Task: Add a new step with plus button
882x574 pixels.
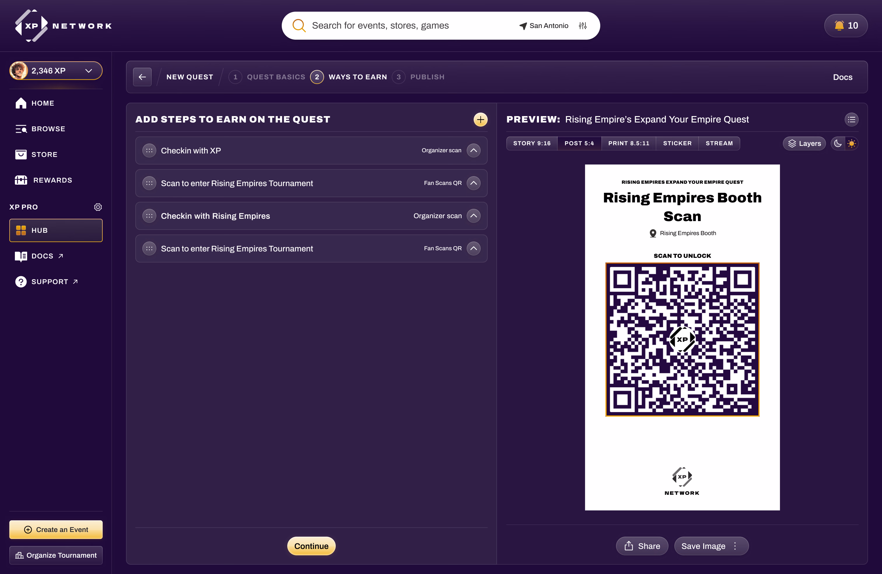Action: click(x=480, y=119)
